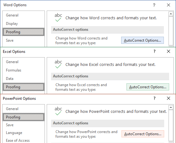Select General in Word Options sidebar
176x143 pixels.
[x=23, y=15]
